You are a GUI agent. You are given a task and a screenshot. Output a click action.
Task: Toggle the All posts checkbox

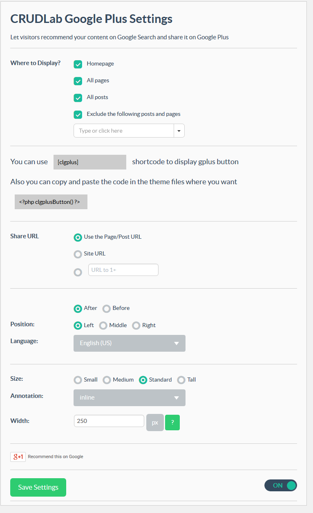(78, 98)
